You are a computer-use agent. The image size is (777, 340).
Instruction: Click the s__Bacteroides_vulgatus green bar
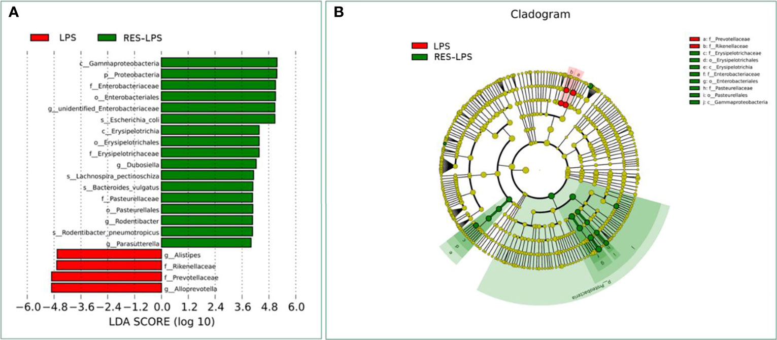click(x=207, y=186)
